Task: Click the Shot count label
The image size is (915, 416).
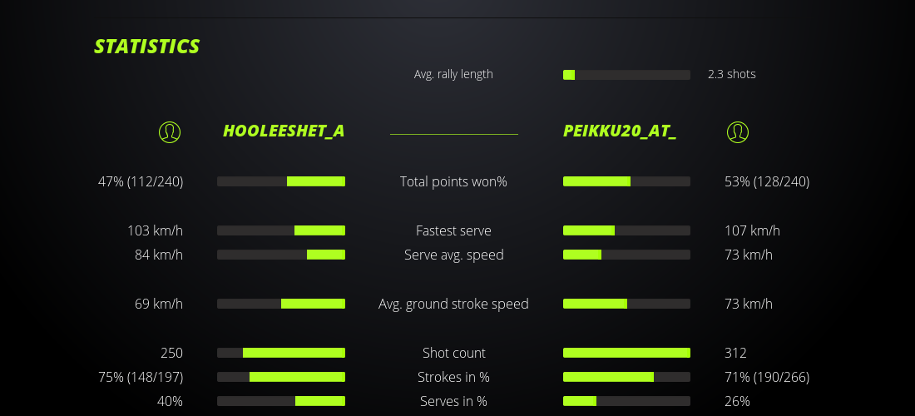Action: (x=453, y=353)
